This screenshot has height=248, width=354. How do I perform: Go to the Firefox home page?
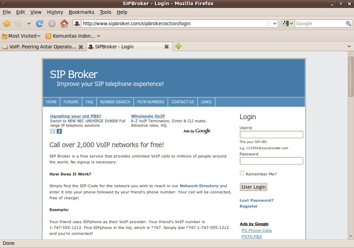(x=64, y=23)
